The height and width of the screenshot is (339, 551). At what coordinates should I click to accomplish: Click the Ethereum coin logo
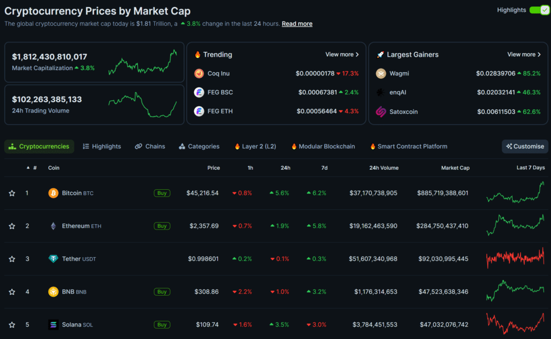(x=53, y=226)
